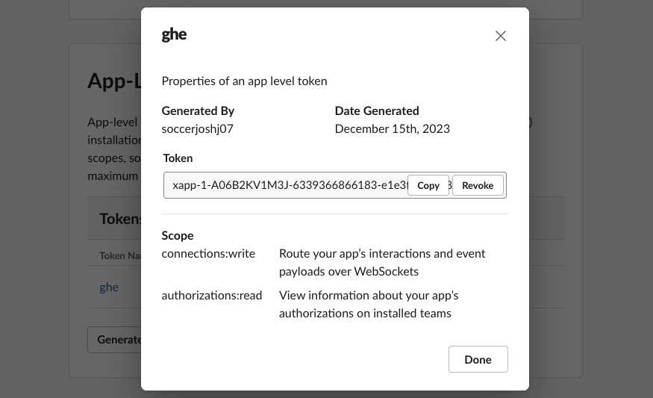
Task: Select the soccerjoshj07 username text
Action: [x=197, y=128]
